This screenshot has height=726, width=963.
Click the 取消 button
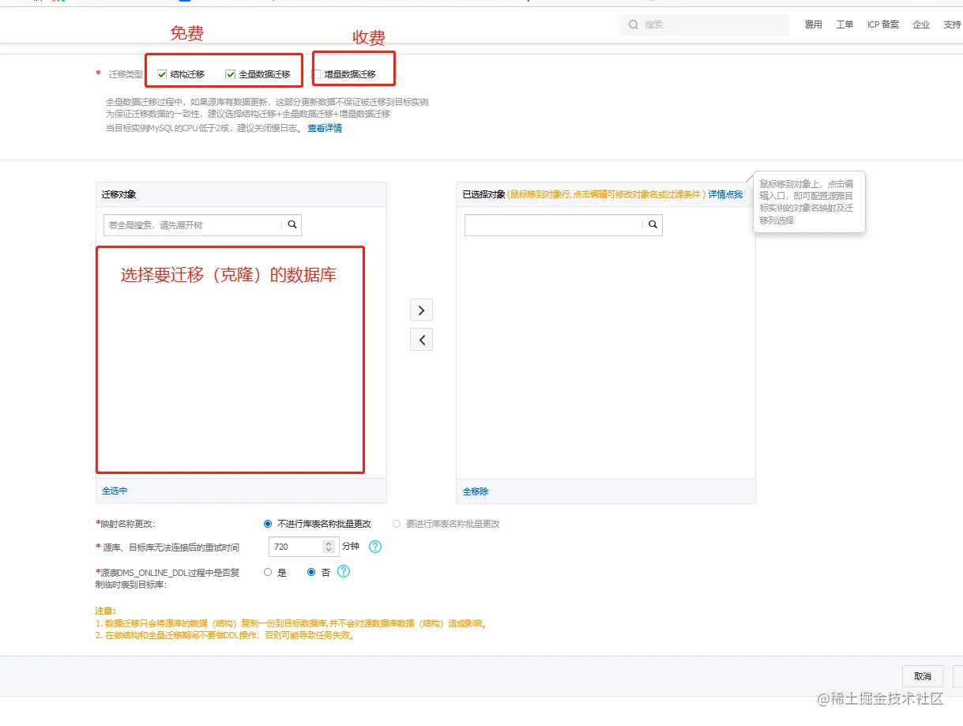923,676
